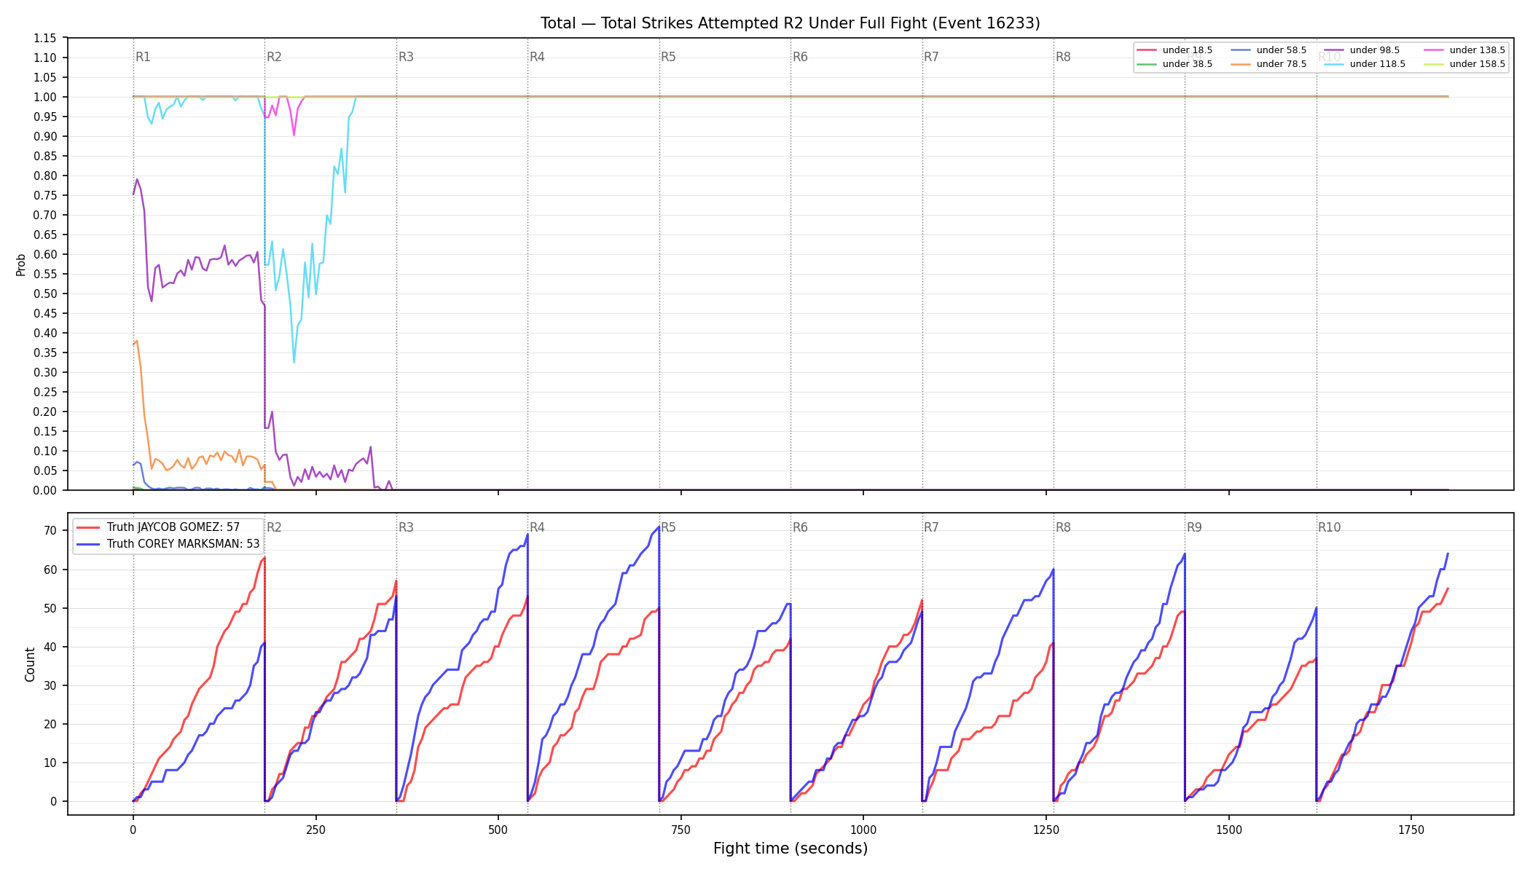The width and height of the screenshot is (1530, 874).
Task: Click the magenta line swatch beside 'under 138.5'
Action: coord(1434,50)
